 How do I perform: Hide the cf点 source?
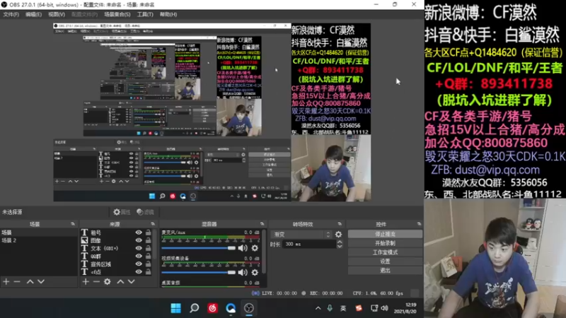[139, 272]
